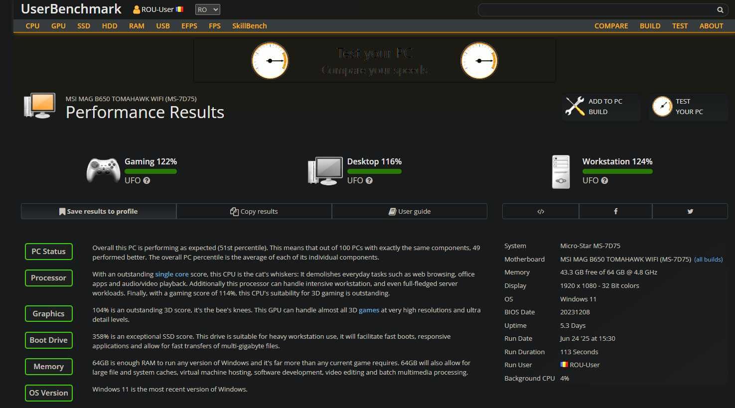735x408 pixels.
Task: Share results via Twitter icon
Action: tap(690, 211)
